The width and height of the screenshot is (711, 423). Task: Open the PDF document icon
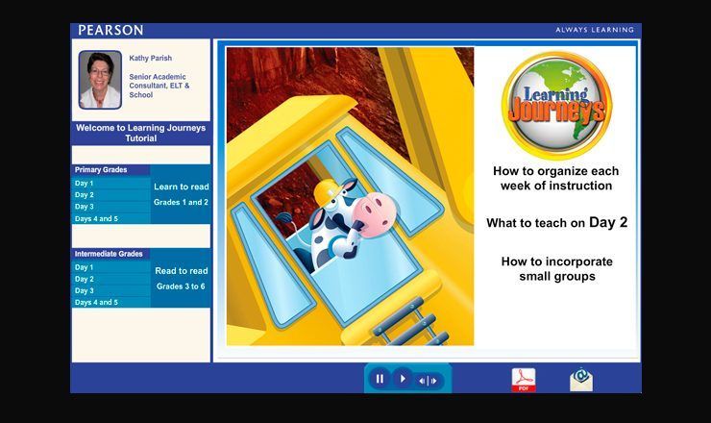[524, 380]
